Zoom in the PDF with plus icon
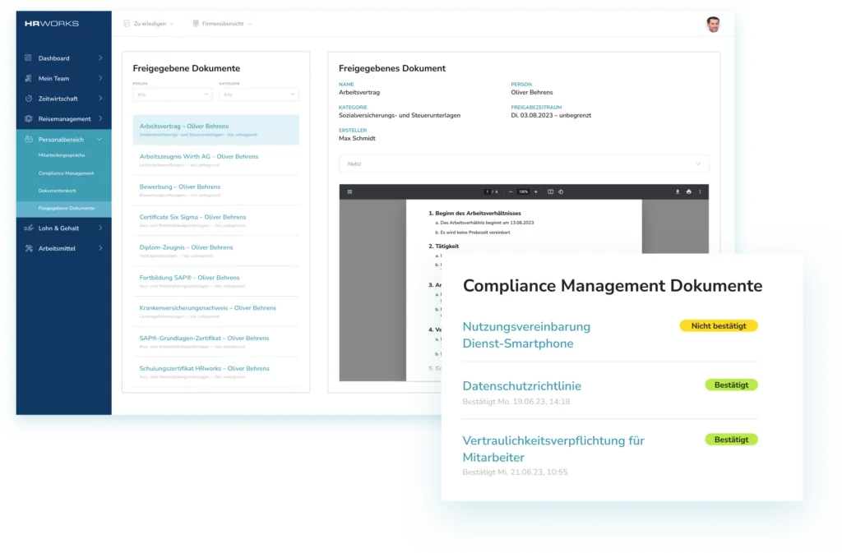Image resolution: width=842 pixels, height=553 pixels. [536, 191]
